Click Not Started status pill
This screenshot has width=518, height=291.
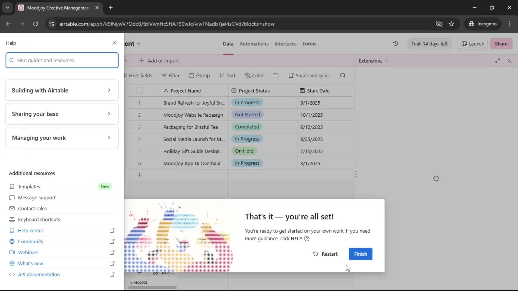point(247,115)
